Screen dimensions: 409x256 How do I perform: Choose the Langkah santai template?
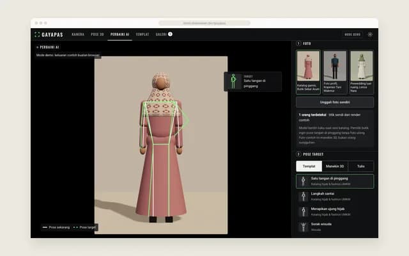point(335,196)
